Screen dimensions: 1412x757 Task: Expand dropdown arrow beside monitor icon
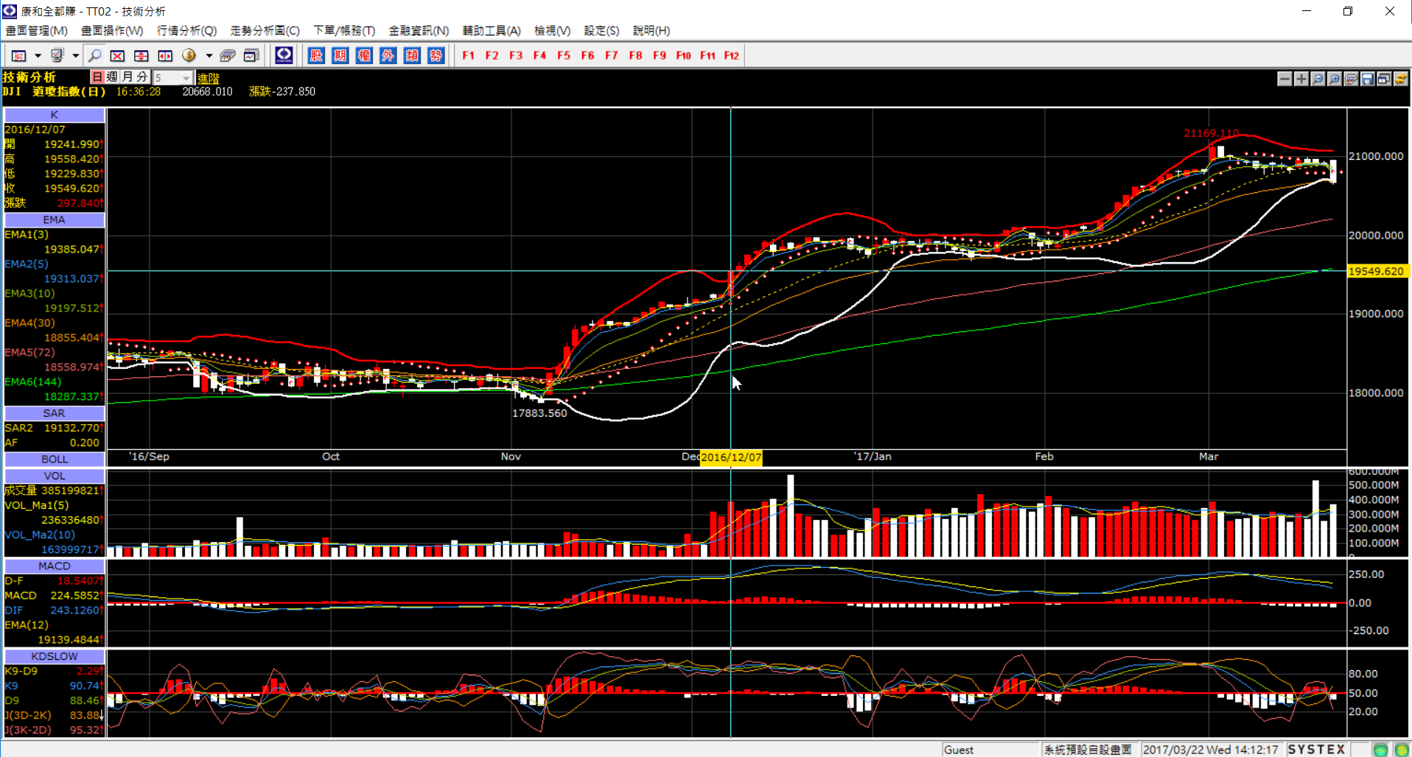coord(75,55)
